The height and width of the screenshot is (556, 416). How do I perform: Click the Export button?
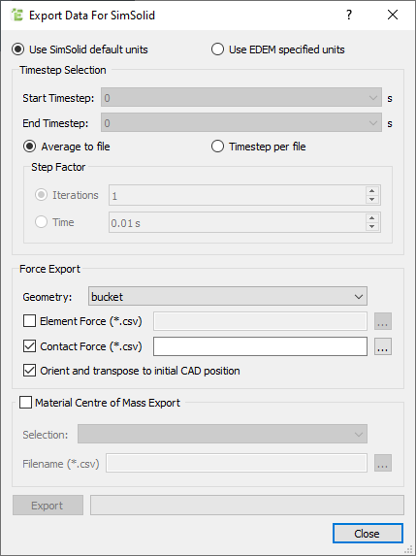pyautogui.click(x=48, y=506)
